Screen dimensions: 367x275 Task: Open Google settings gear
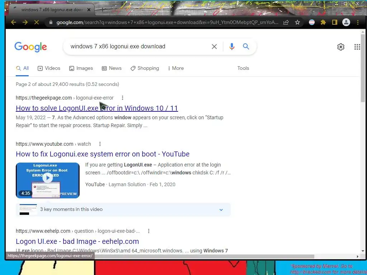(x=341, y=47)
